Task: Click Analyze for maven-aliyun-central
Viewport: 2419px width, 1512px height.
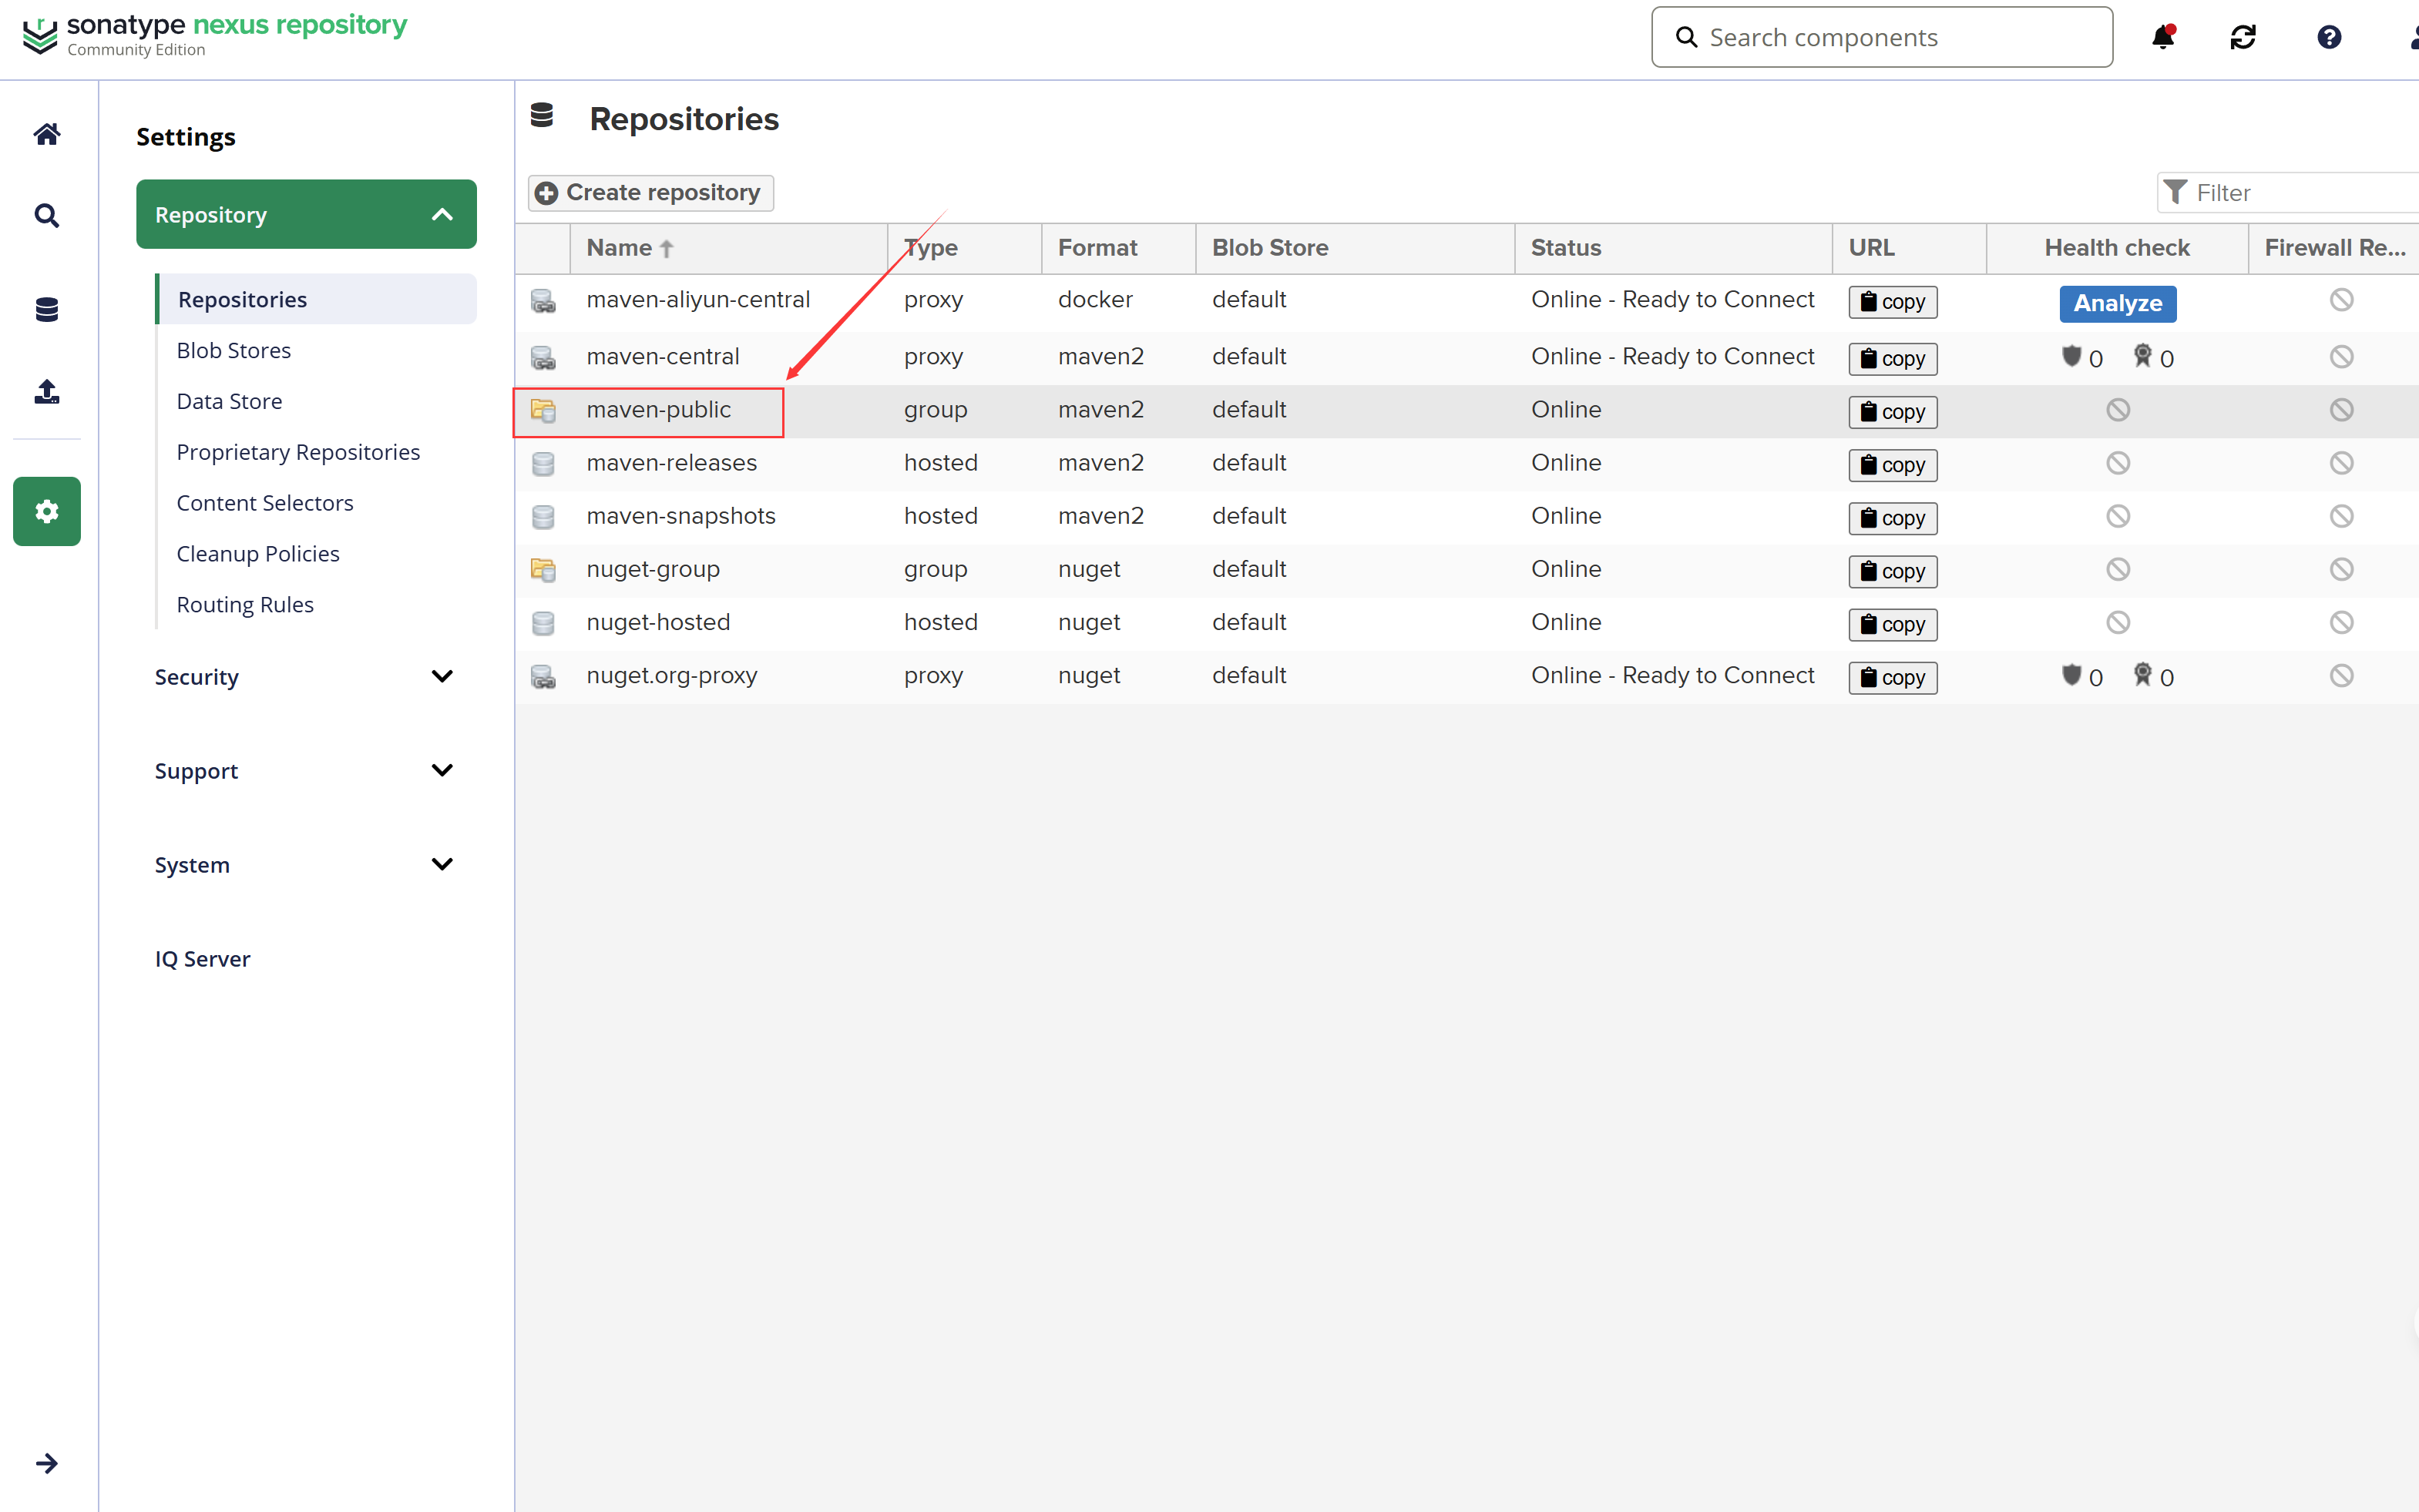Action: (x=2117, y=303)
